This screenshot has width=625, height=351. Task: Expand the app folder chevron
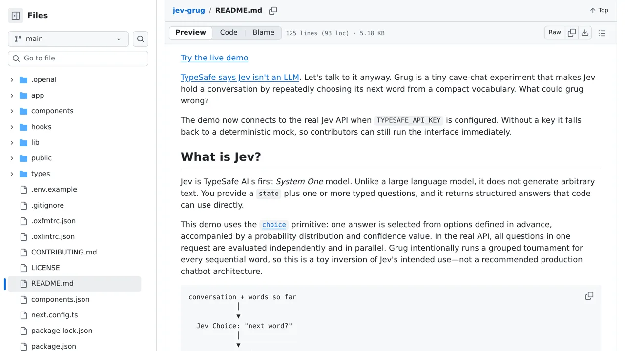[x=12, y=96]
